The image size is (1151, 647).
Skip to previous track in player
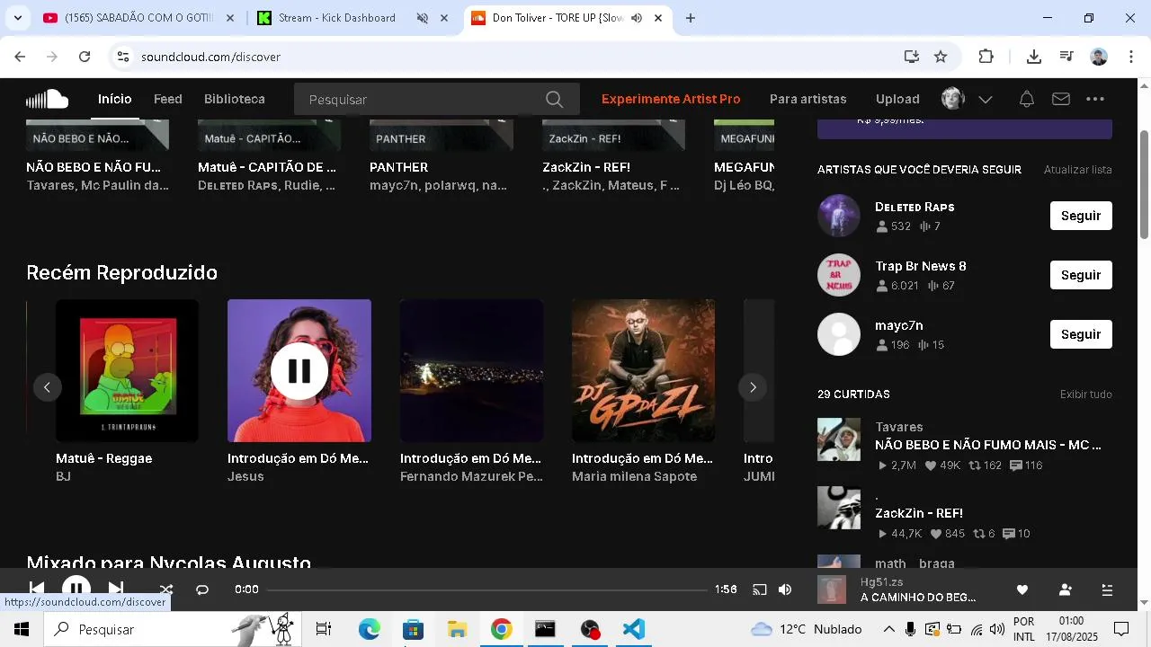click(37, 589)
